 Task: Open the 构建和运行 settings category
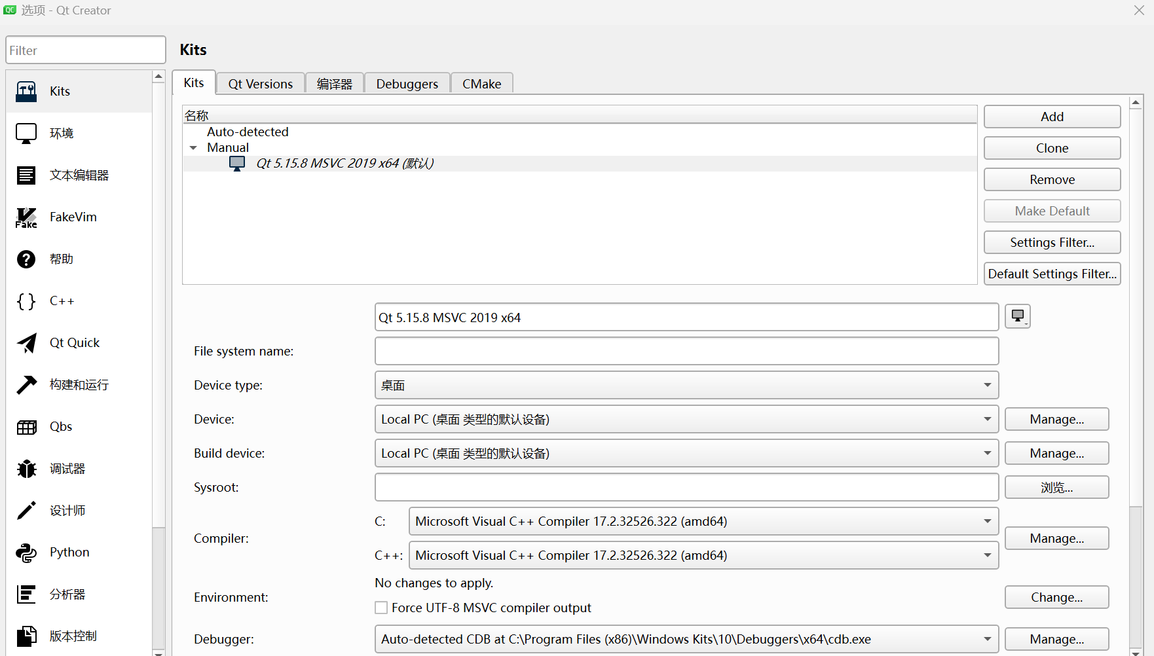(79, 385)
